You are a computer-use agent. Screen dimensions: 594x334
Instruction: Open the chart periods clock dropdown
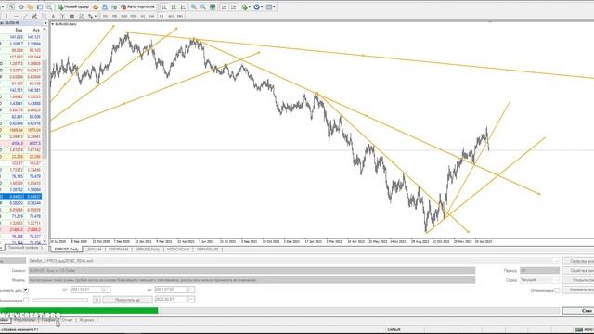click(257, 6)
